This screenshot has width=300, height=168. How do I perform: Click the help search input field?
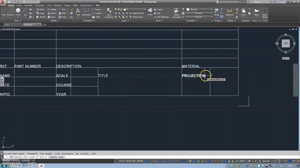(x=232, y=2)
